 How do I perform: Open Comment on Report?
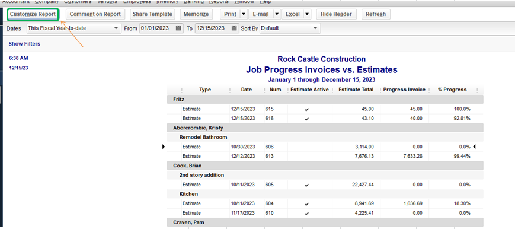tap(95, 14)
